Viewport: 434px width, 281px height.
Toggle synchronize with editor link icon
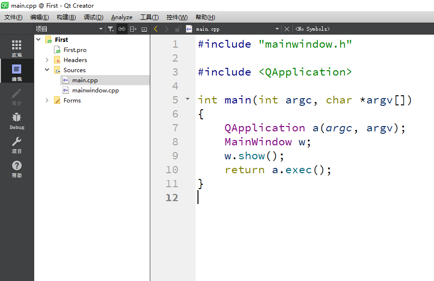point(122,29)
